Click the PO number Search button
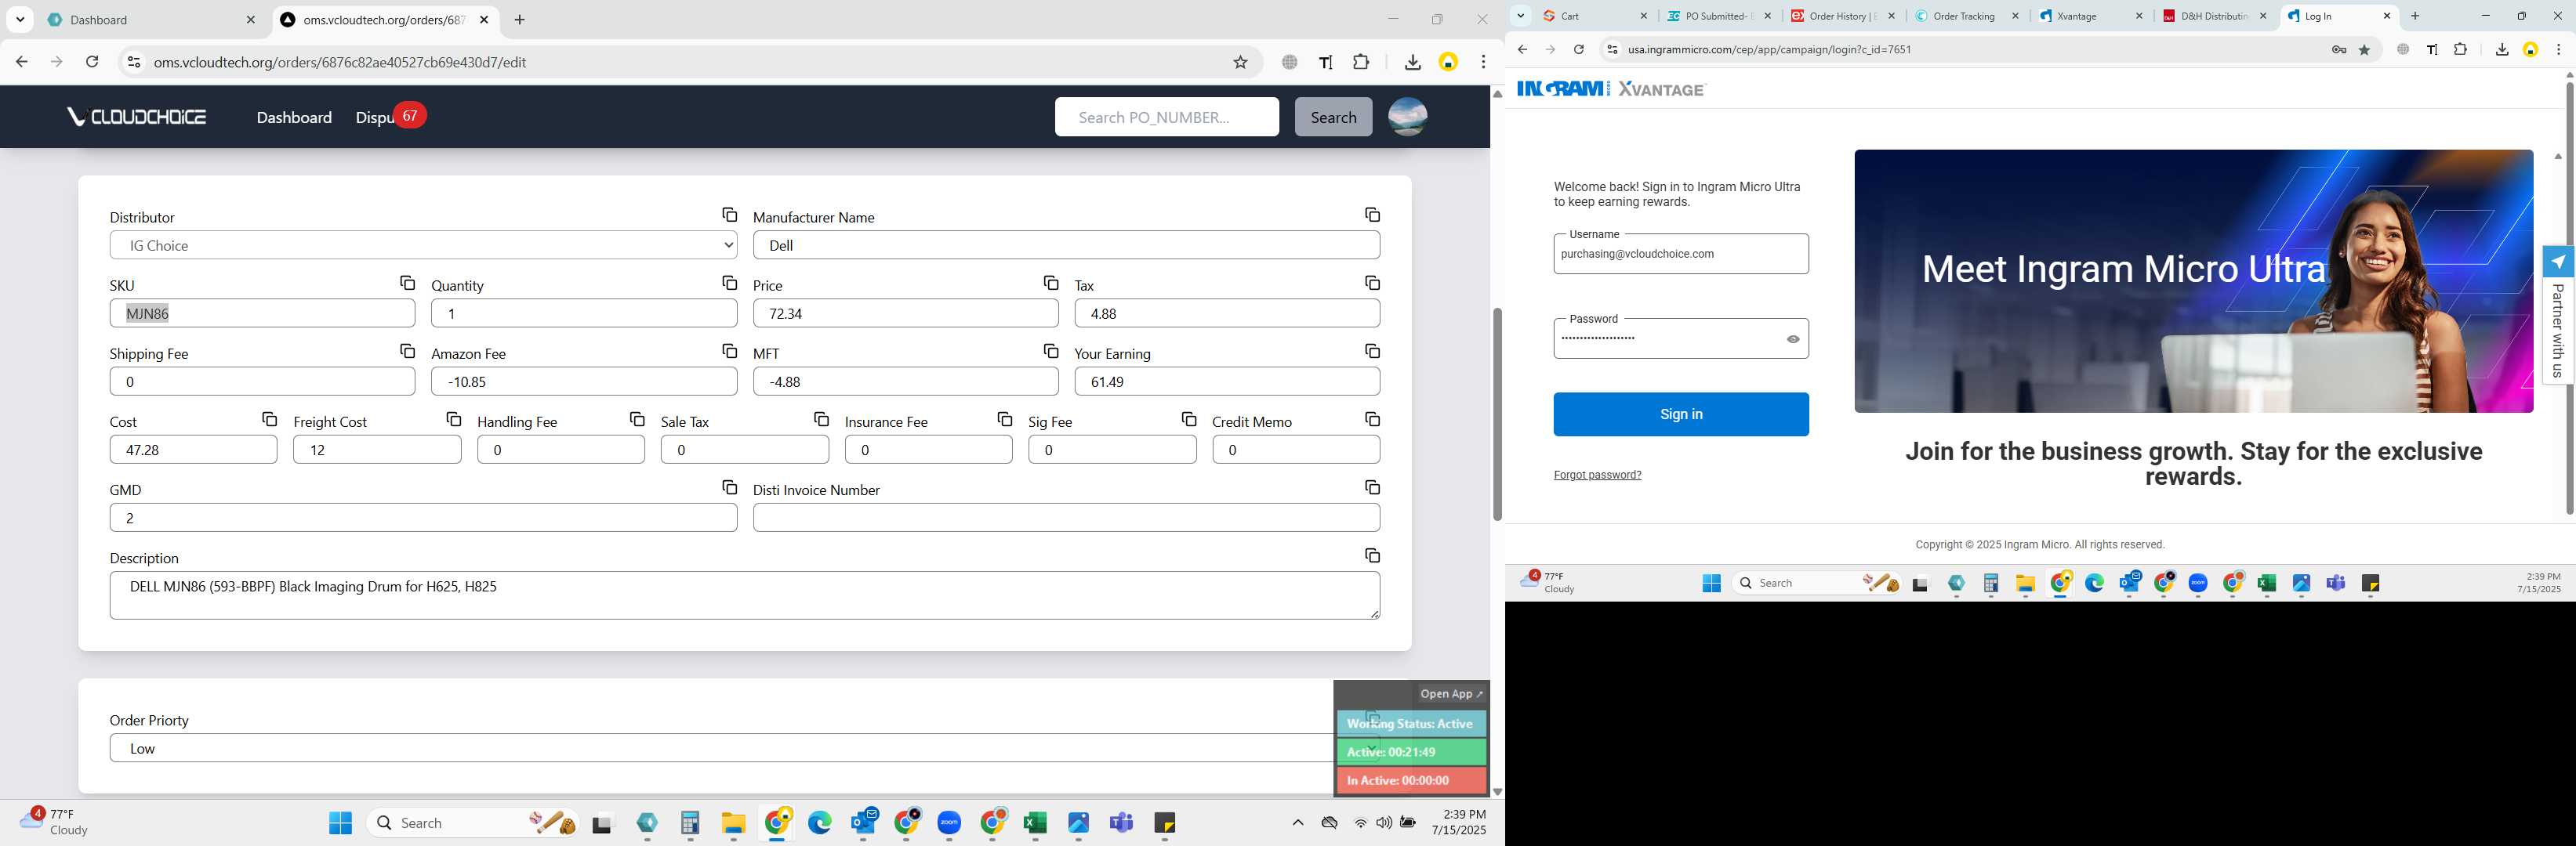The image size is (2576, 846). tap(1333, 117)
